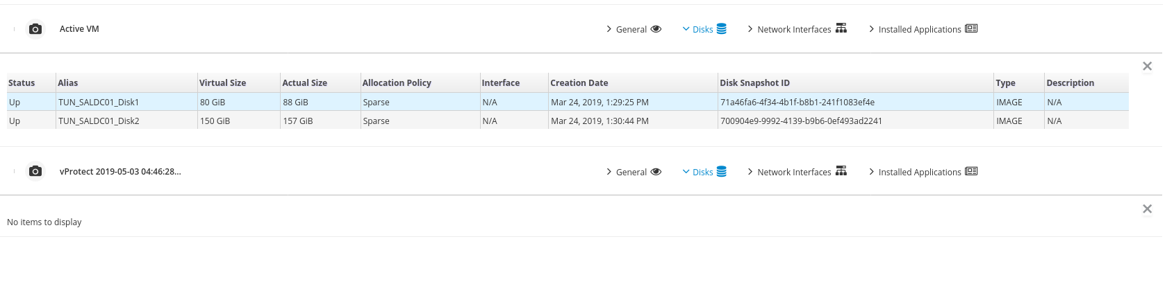The width and height of the screenshot is (1174, 282).
Task: Click the camera icon beside Active VM
Action: [35, 29]
